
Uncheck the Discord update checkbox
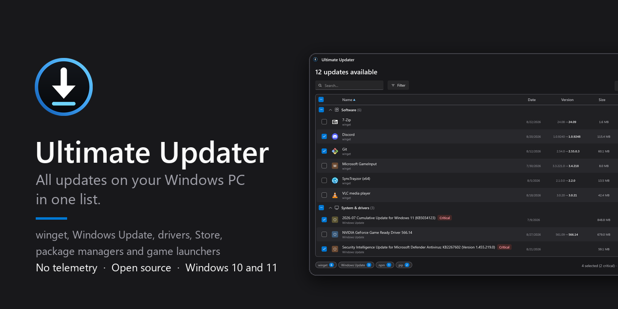pyautogui.click(x=324, y=137)
